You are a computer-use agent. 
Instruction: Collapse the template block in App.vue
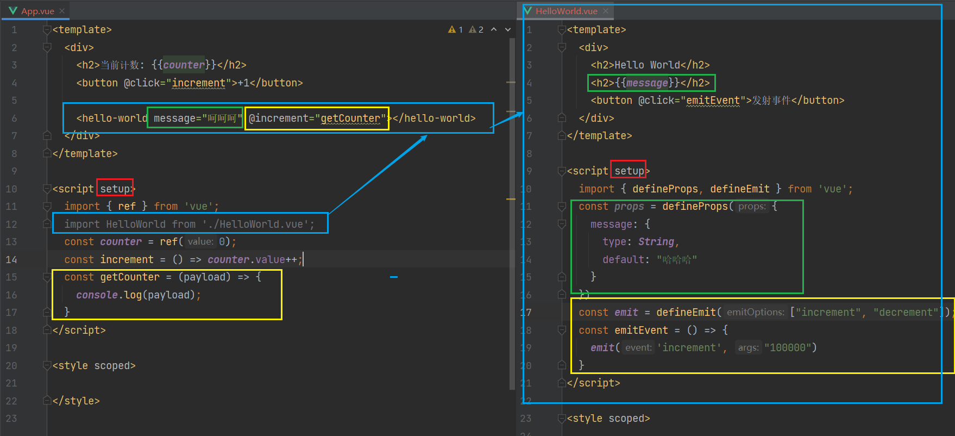pos(47,30)
